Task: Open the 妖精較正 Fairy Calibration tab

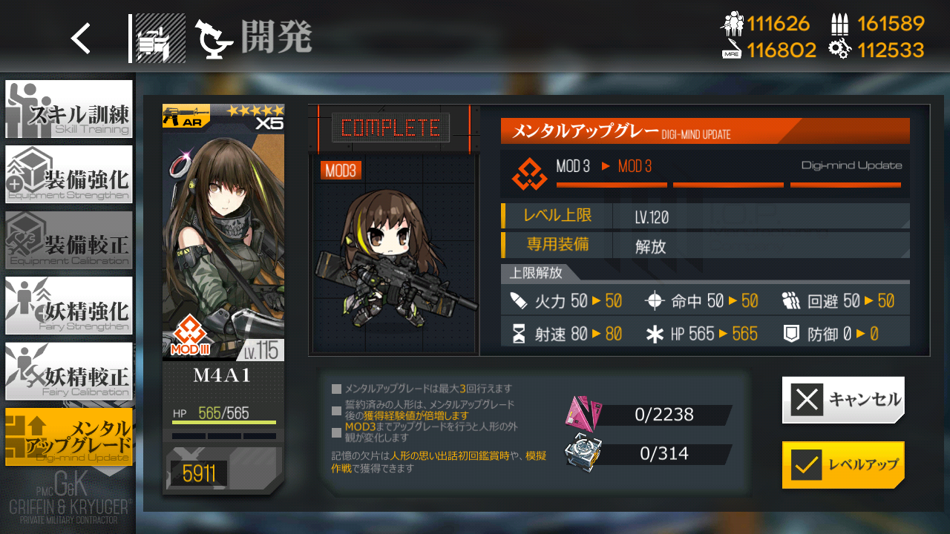Action: point(69,371)
